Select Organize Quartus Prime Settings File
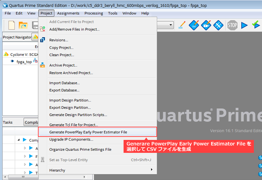 click(97, 149)
